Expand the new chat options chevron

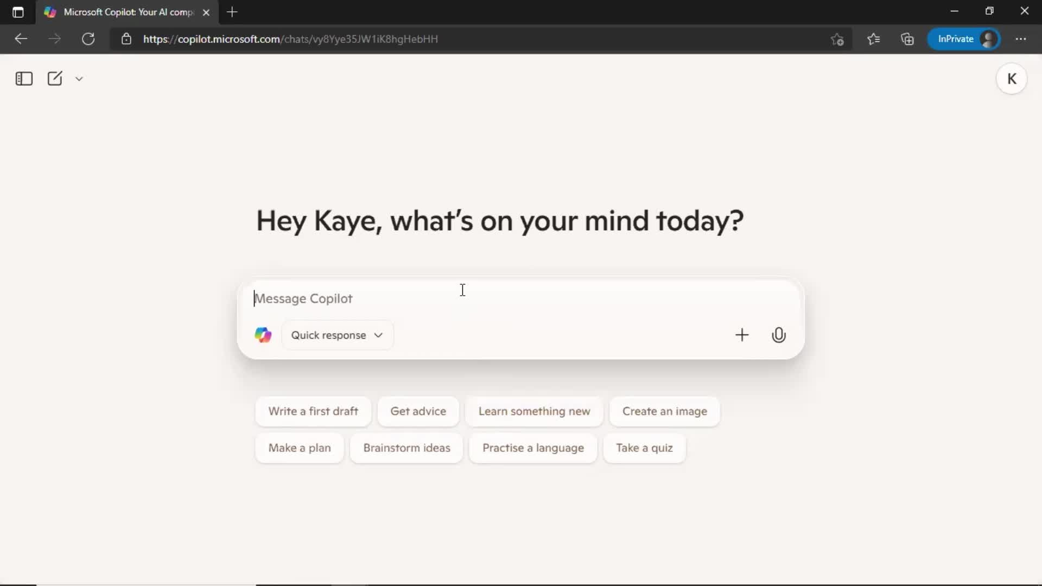point(79,79)
